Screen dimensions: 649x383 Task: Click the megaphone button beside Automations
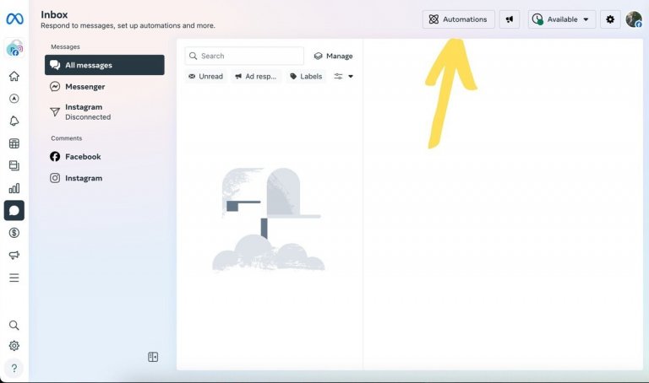tap(510, 19)
